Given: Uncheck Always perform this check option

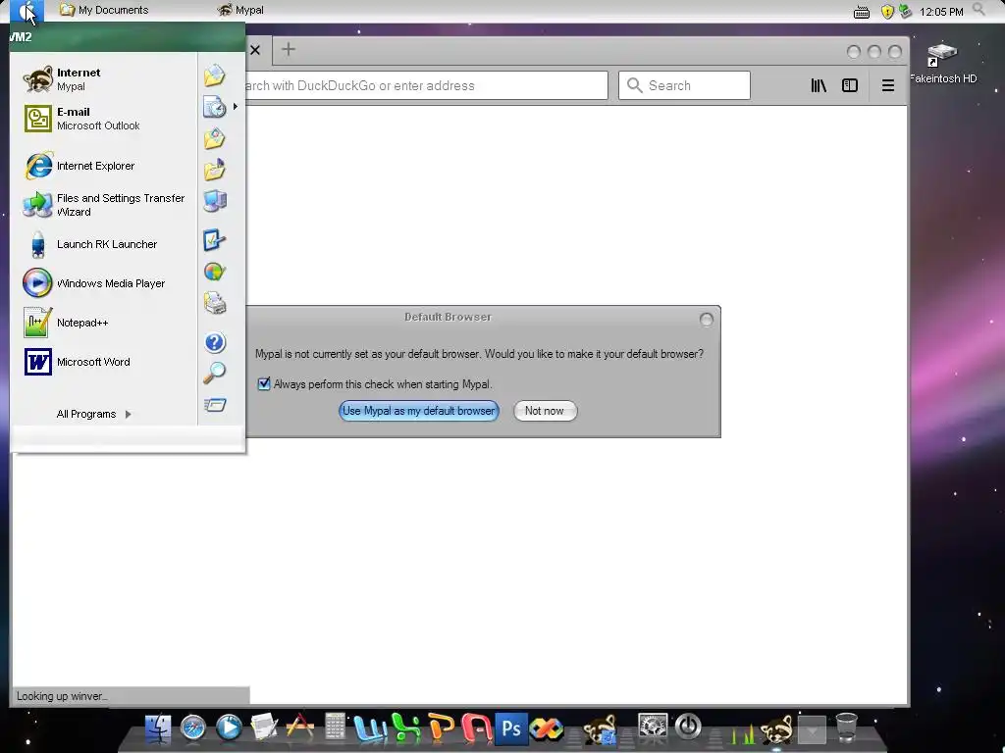Looking at the screenshot, I should coord(264,384).
